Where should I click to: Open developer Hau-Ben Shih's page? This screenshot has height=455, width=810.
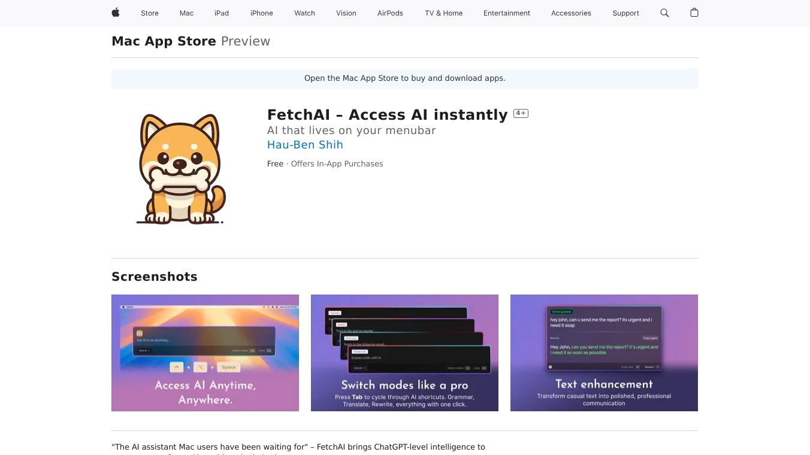point(305,145)
